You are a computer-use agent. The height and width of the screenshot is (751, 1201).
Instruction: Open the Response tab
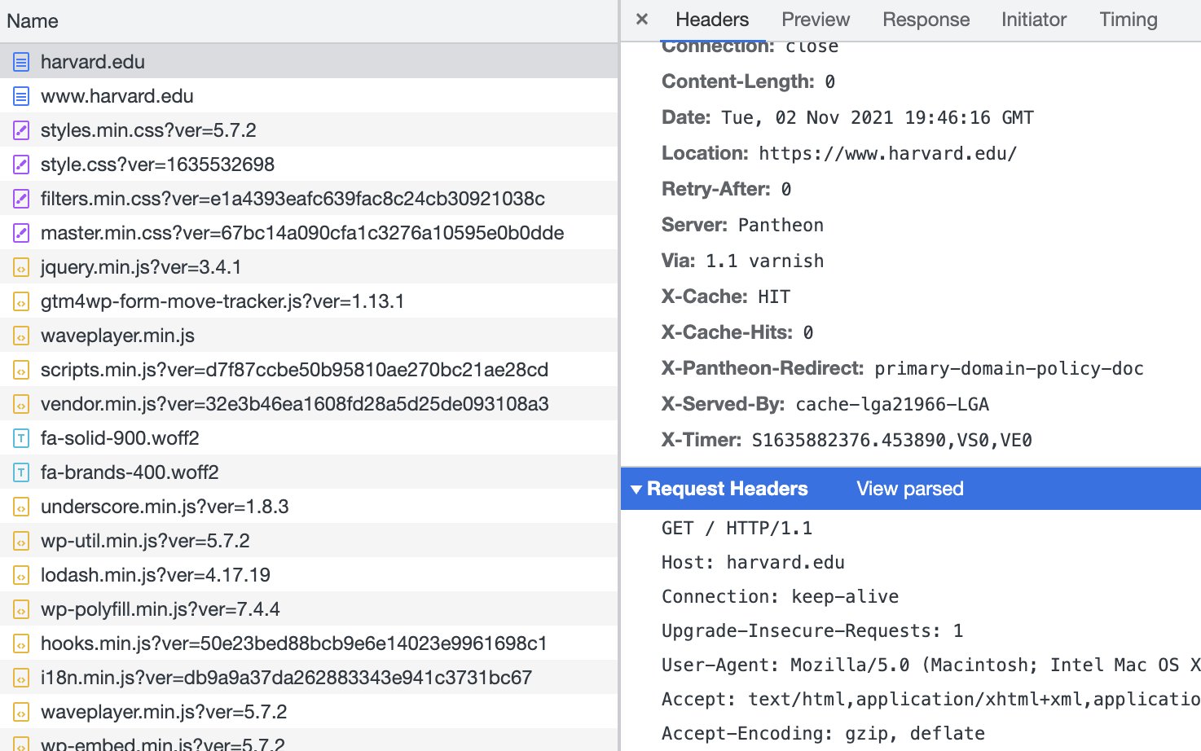coord(926,20)
